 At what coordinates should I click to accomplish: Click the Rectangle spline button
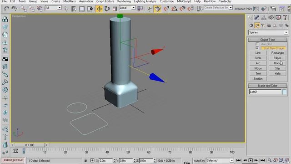(277, 53)
